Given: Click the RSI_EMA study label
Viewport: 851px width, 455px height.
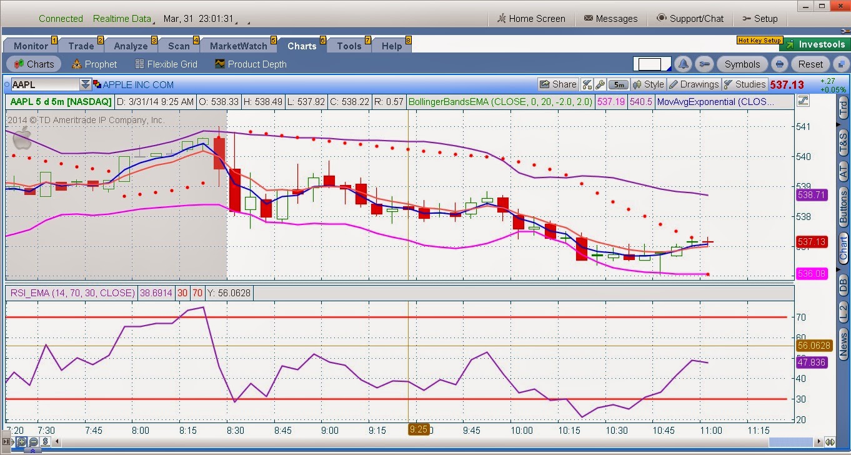Looking at the screenshot, I should tap(72, 292).
